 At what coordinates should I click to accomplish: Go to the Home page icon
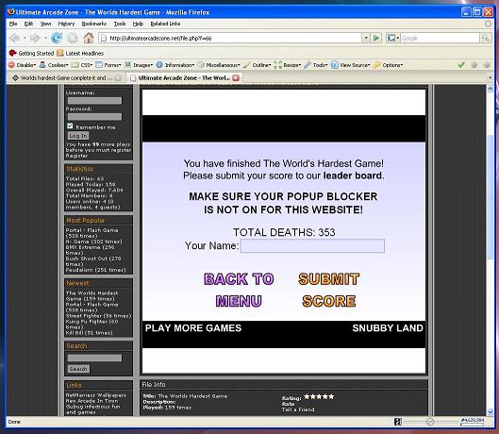pyautogui.click(x=89, y=38)
